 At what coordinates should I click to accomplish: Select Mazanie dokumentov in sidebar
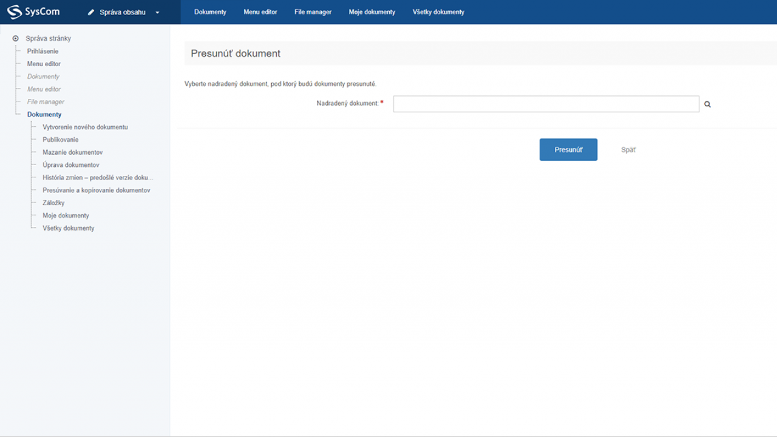coord(72,152)
